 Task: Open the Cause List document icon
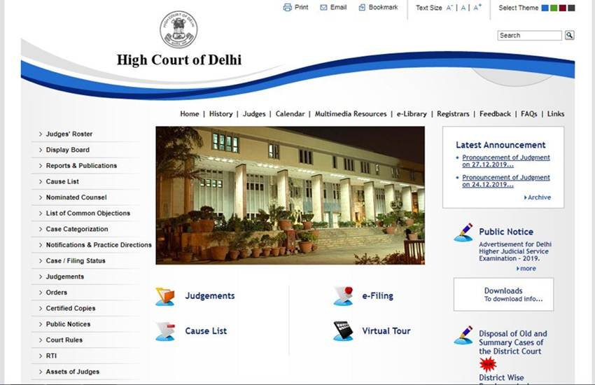pyautogui.click(x=165, y=331)
